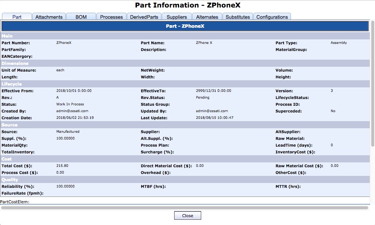Open the Alternates tab

(x=207, y=16)
